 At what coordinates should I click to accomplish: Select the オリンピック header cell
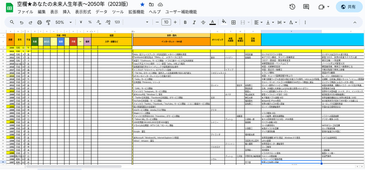(x=218, y=40)
